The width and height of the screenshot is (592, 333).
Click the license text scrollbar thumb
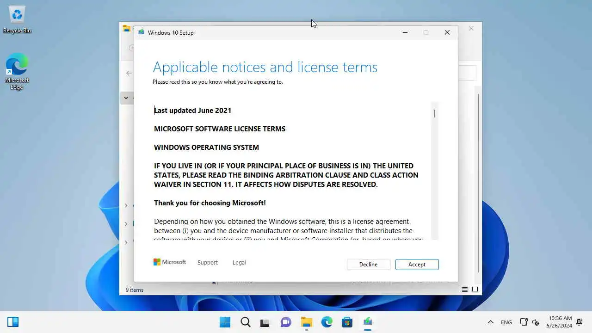click(x=434, y=113)
